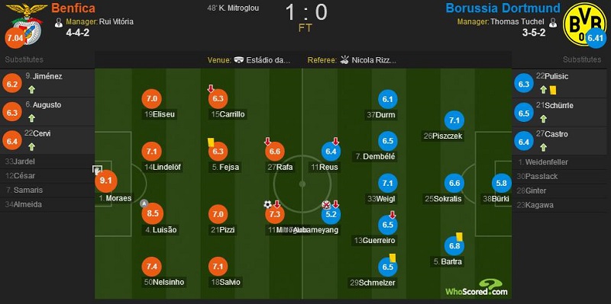
Task: Click the green sub-on arrow under Jiménez
Action: 31,90
